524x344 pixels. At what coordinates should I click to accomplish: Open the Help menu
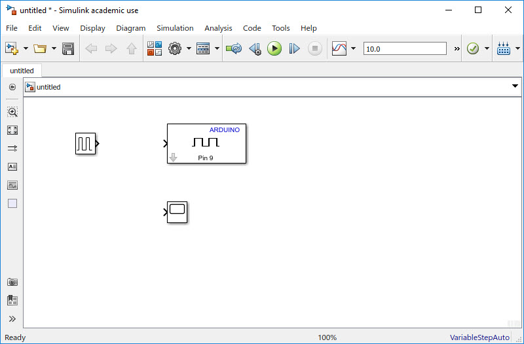[x=309, y=28]
